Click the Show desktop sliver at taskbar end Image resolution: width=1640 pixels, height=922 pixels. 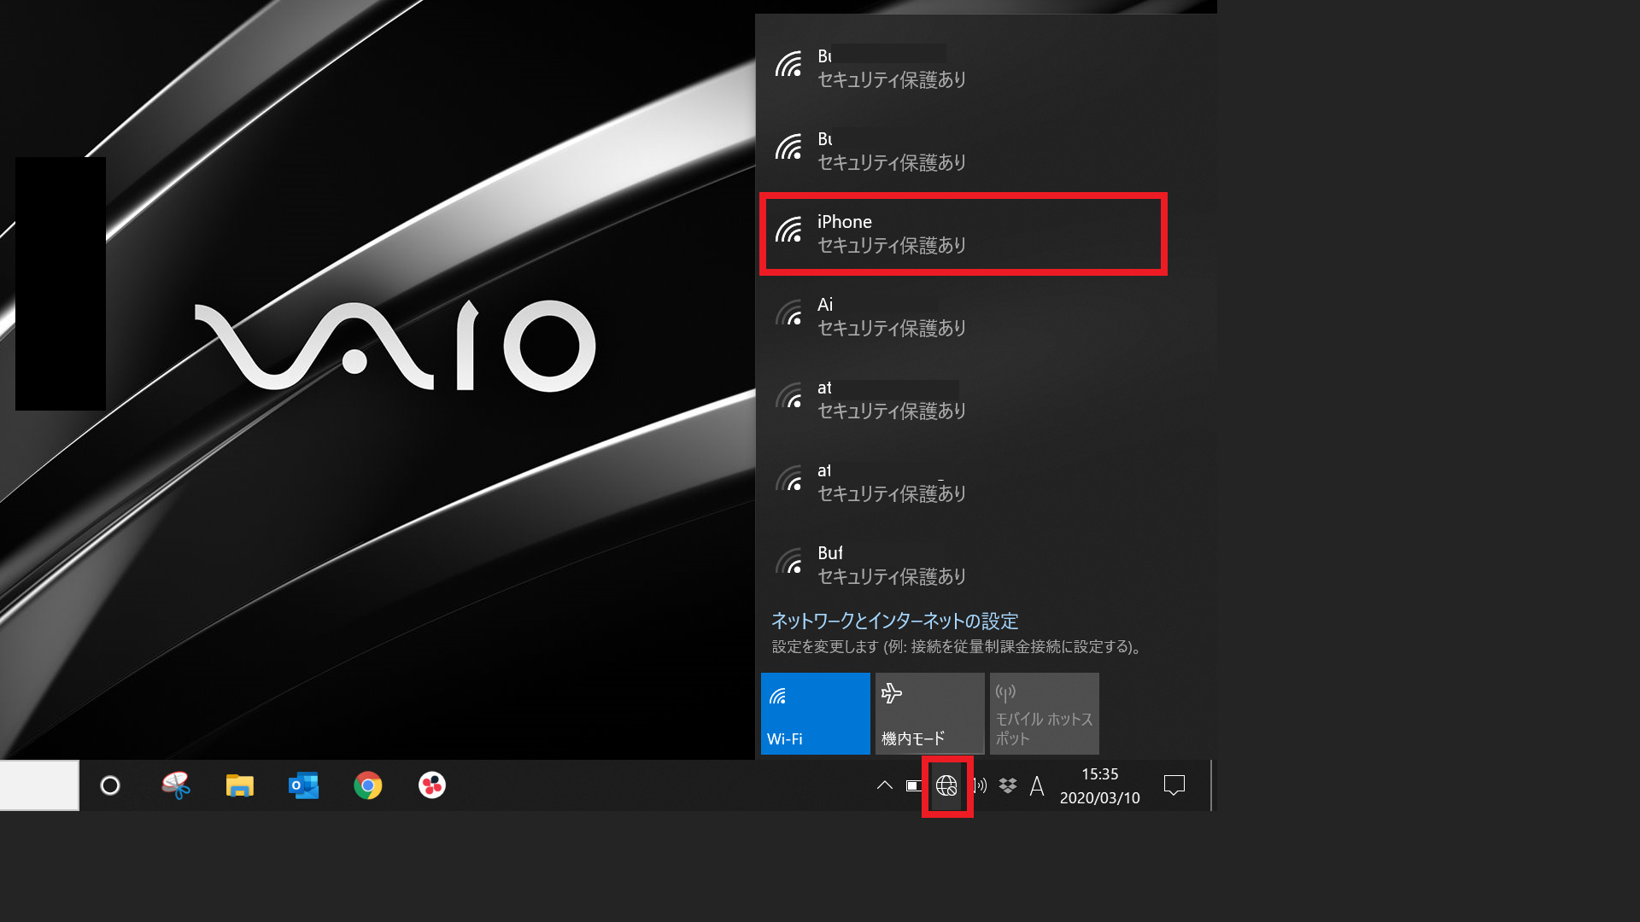pyautogui.click(x=1213, y=785)
